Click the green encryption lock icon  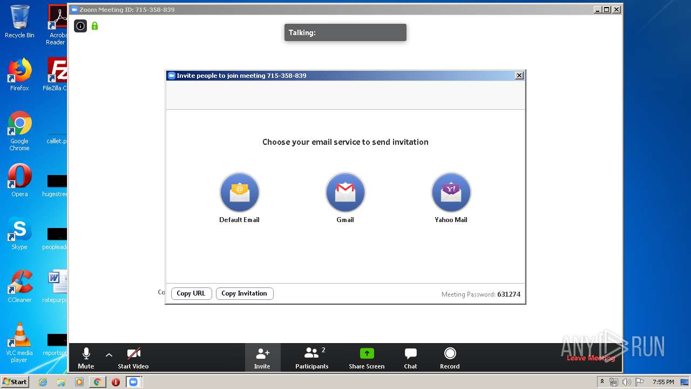click(94, 25)
